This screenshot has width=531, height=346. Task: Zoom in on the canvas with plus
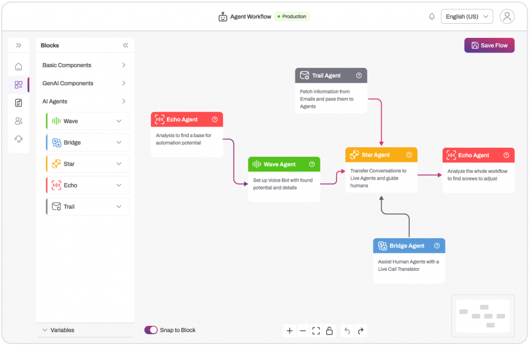point(289,330)
